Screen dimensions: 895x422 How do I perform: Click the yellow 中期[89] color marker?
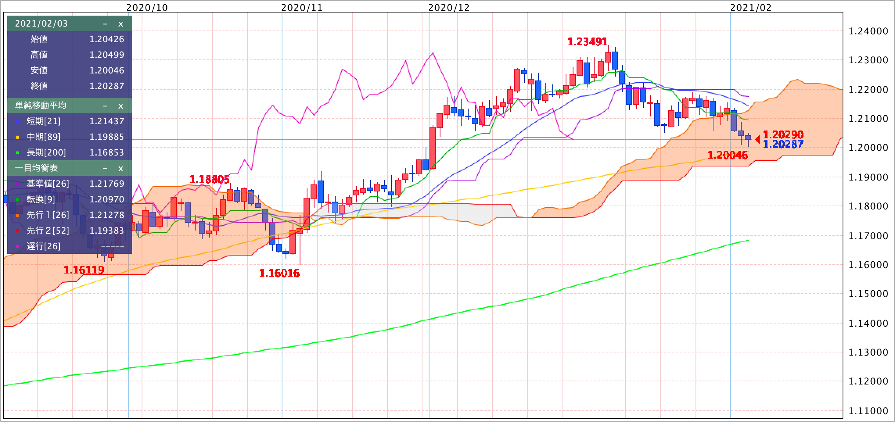[x=17, y=138]
